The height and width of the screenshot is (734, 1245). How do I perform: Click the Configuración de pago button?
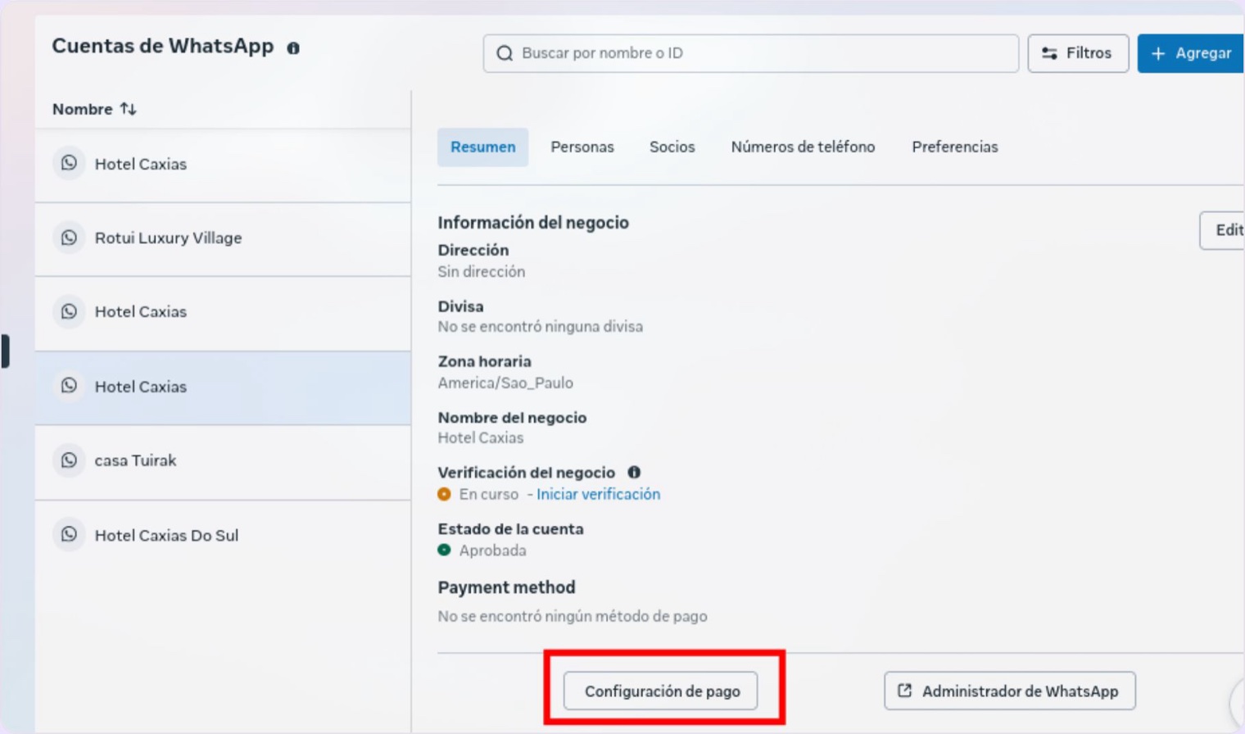pos(662,691)
